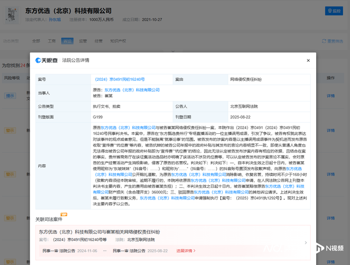This screenshot has height=265, width=350.
Task: Close the 法院公告详情 dialog
Action: 308,61
